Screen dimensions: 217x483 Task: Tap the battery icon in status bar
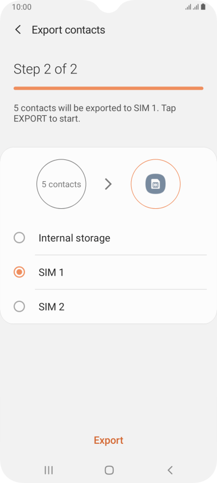click(203, 7)
